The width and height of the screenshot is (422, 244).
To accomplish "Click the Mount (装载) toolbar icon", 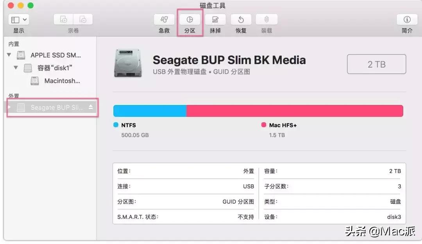I will click(266, 20).
